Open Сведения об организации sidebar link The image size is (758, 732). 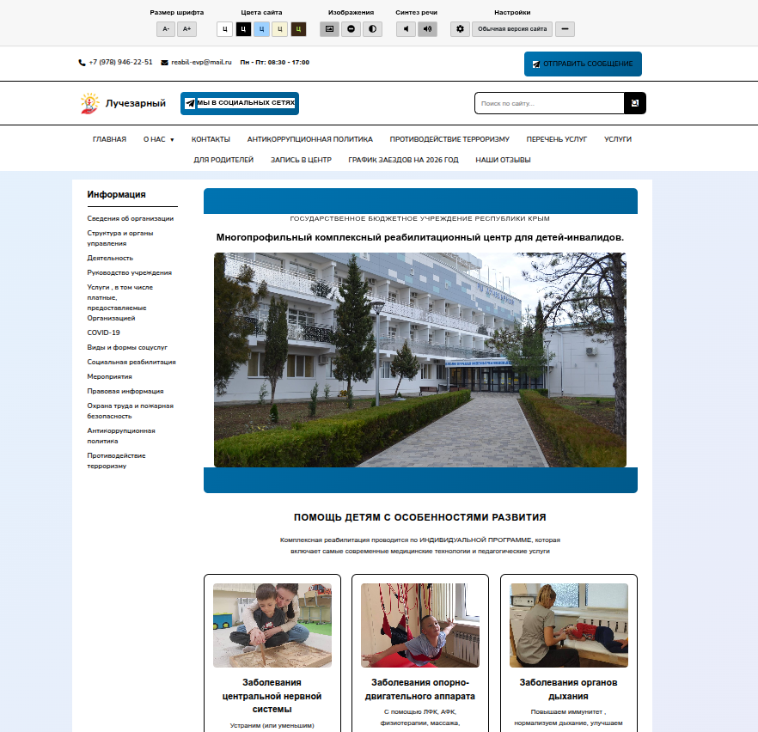130,218
